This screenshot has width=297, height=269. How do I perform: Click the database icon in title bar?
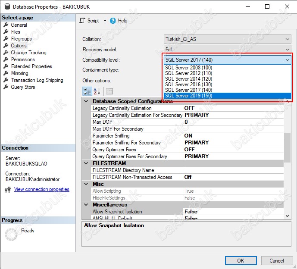[x=7, y=6]
